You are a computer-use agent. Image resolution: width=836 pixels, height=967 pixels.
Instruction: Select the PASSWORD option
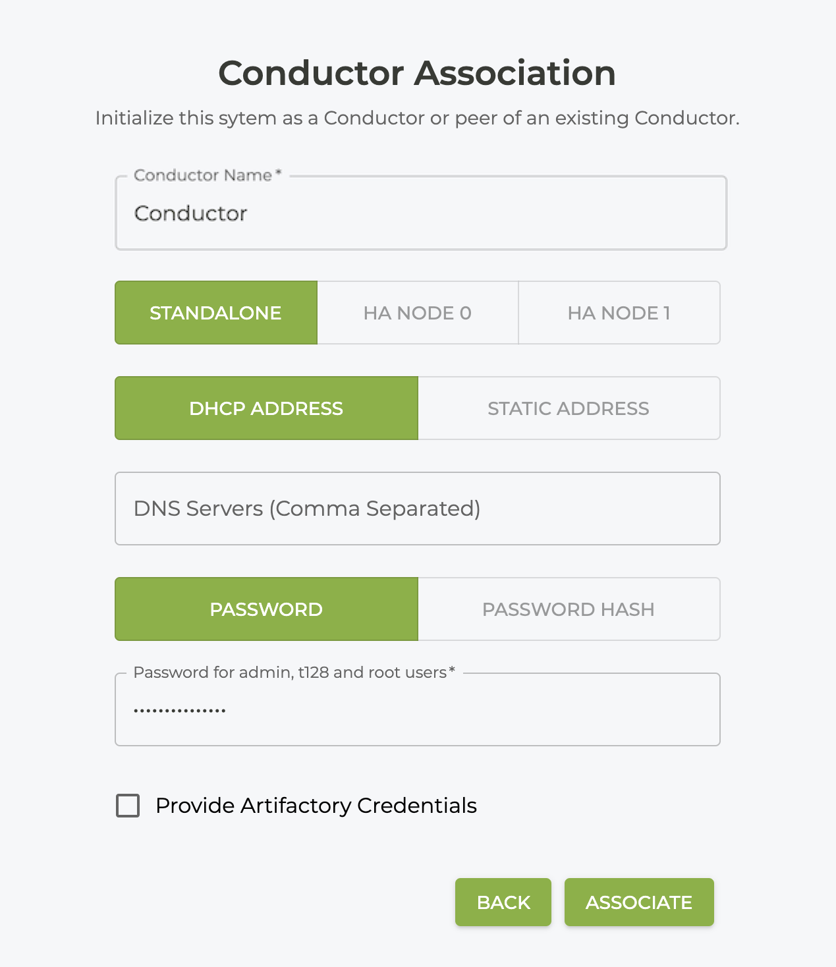[x=266, y=609]
